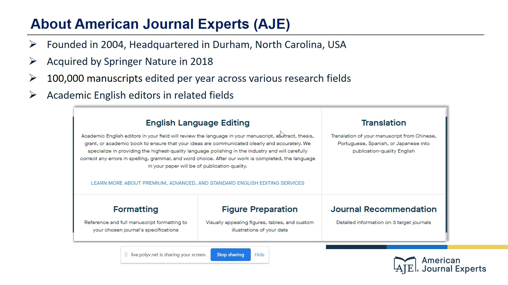The height and width of the screenshot is (285, 508).
Task: Select the Figure Preparation heading
Action: 260,209
